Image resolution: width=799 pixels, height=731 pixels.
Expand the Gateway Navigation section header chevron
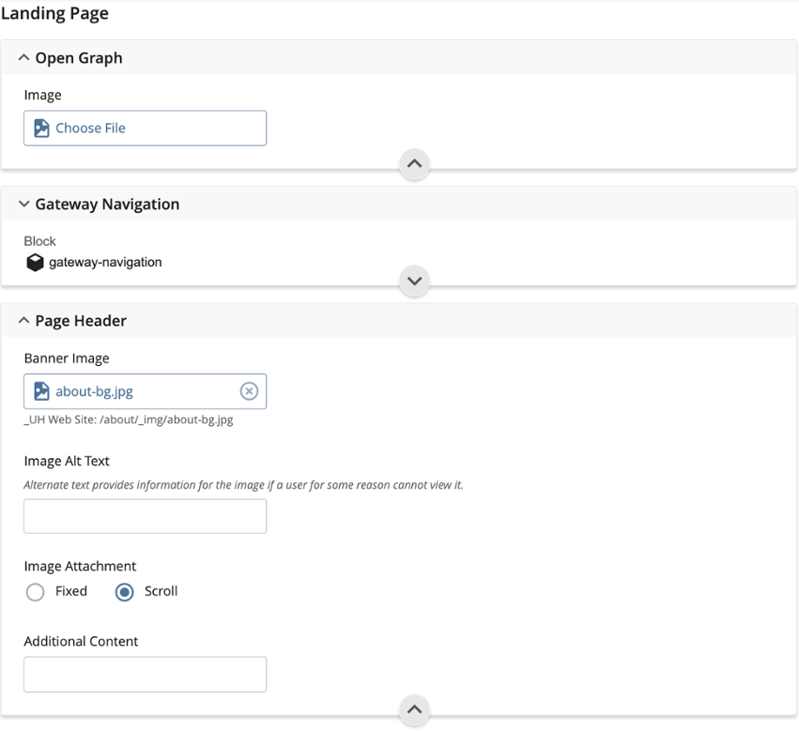(23, 204)
